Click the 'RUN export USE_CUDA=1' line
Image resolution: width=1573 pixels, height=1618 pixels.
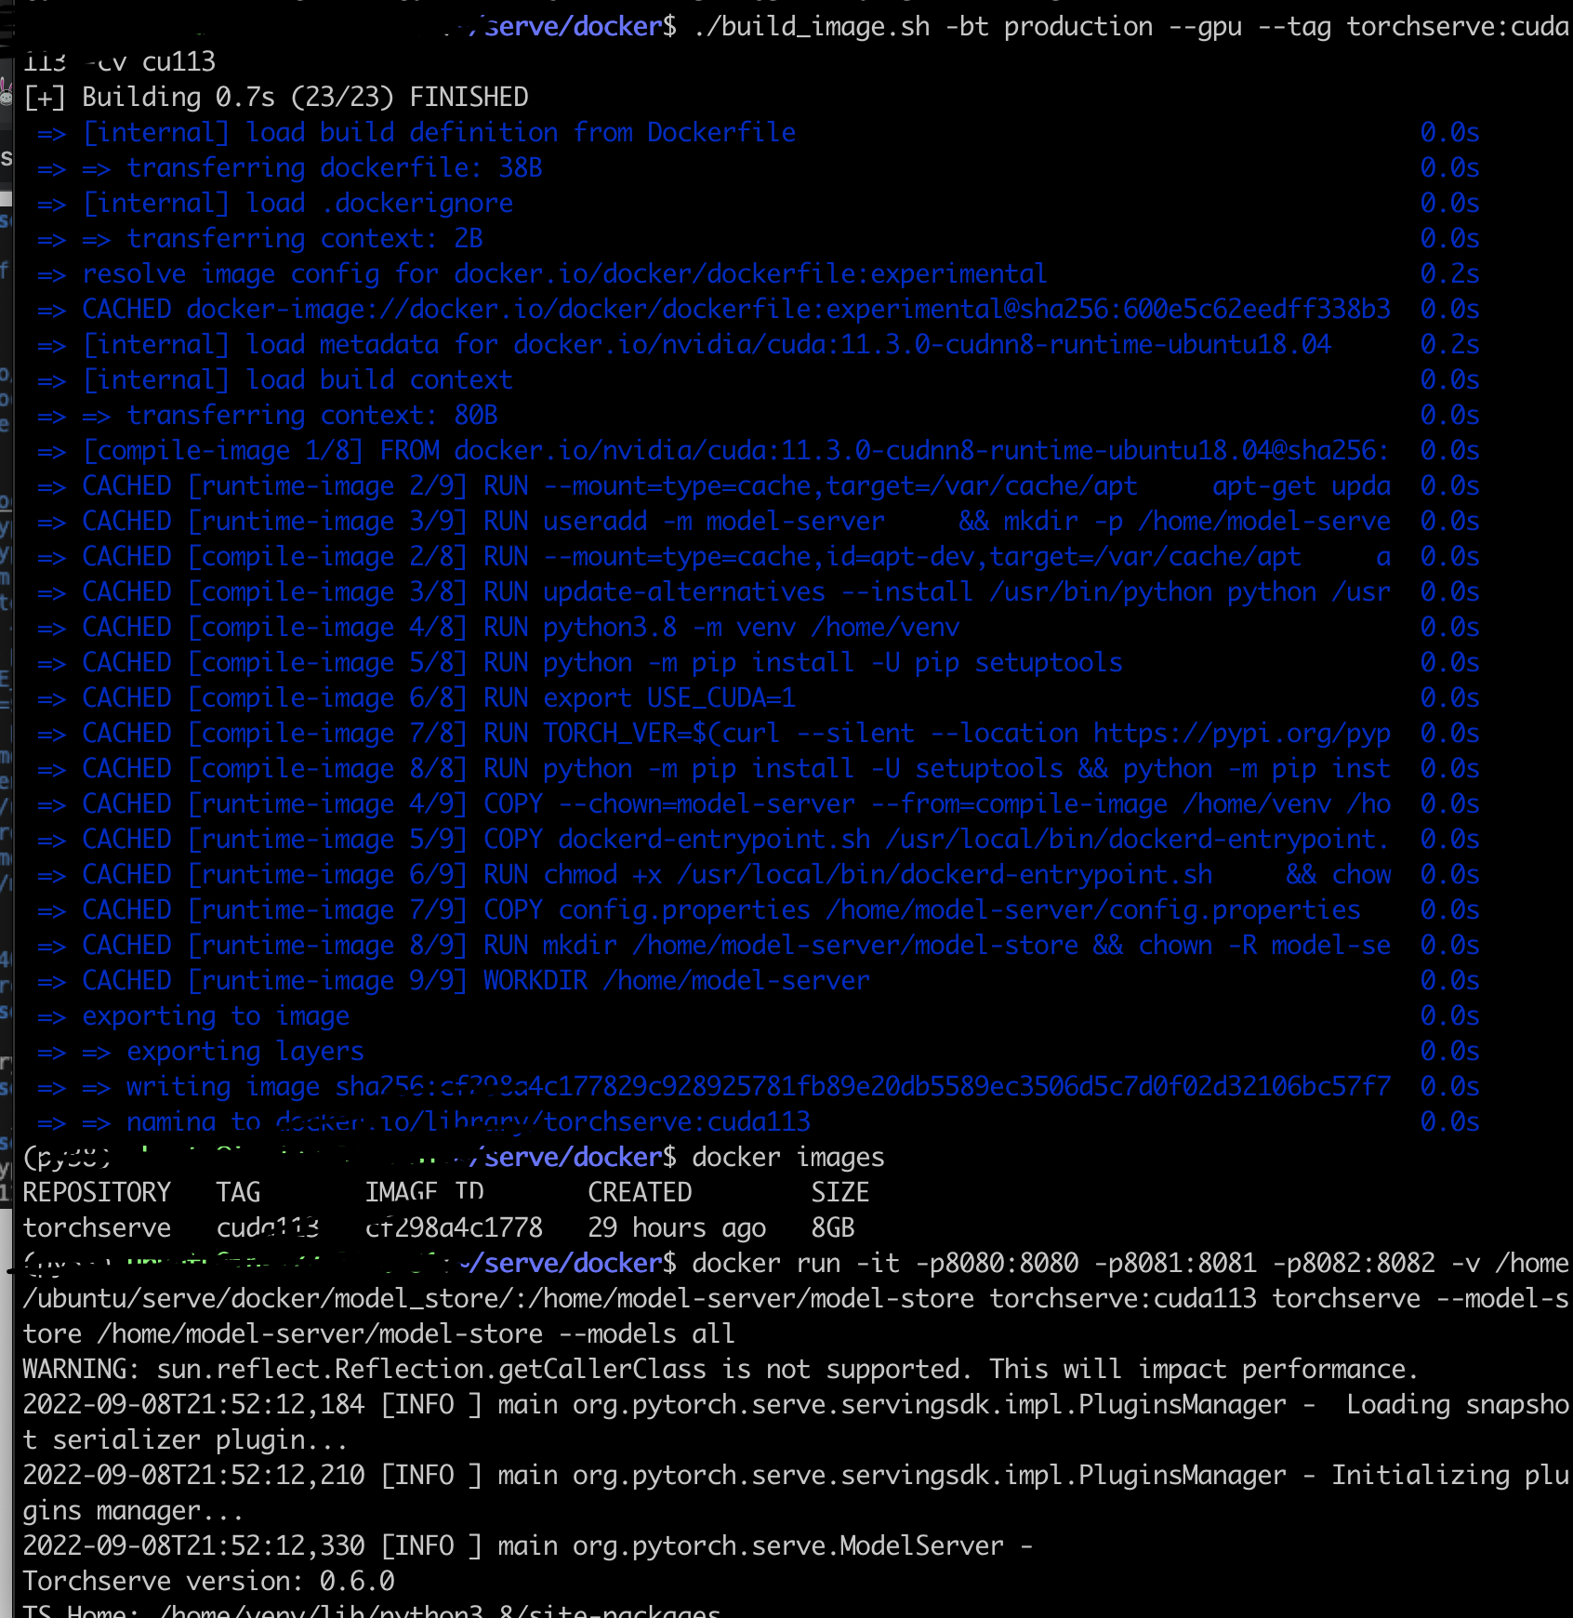pos(418,697)
